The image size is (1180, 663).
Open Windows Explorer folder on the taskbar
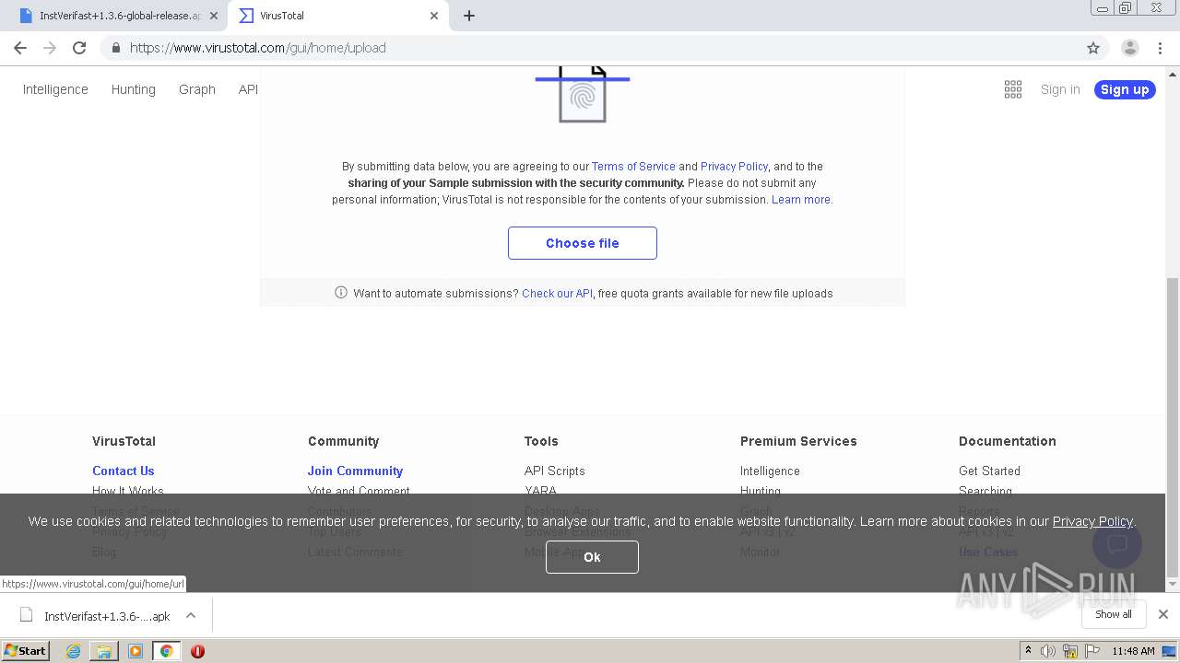pos(104,651)
